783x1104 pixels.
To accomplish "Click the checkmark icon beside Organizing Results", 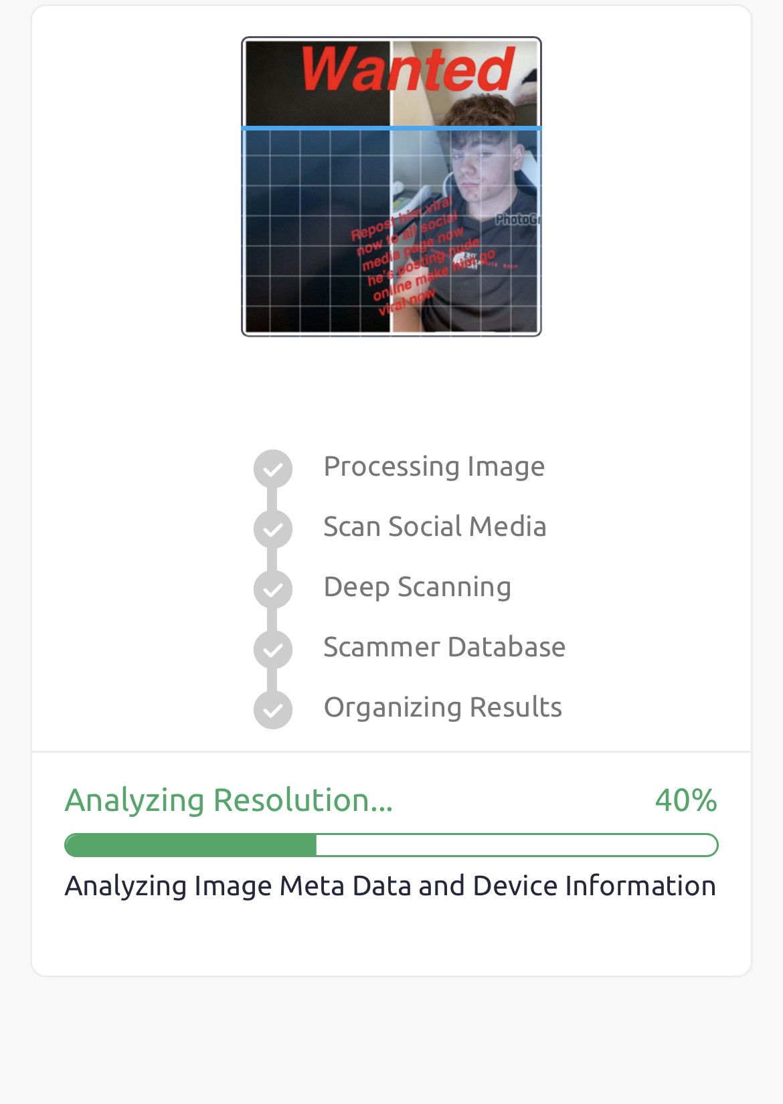I will 273,710.
